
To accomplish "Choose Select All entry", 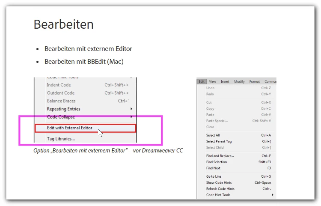I will [238, 135].
